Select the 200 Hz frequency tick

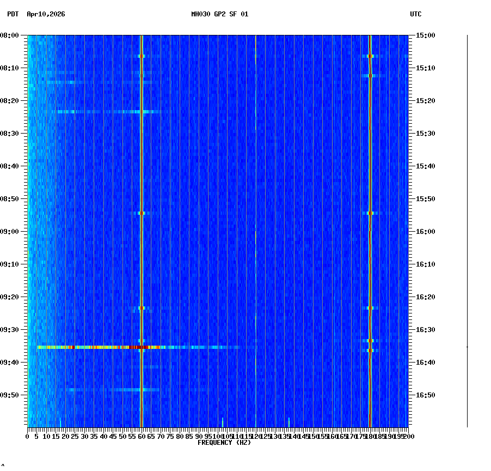408,436
